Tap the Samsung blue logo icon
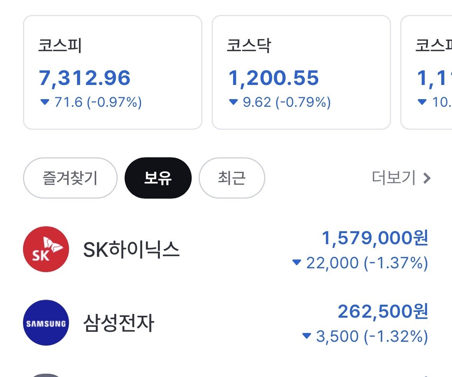The height and width of the screenshot is (377, 452). [46, 323]
